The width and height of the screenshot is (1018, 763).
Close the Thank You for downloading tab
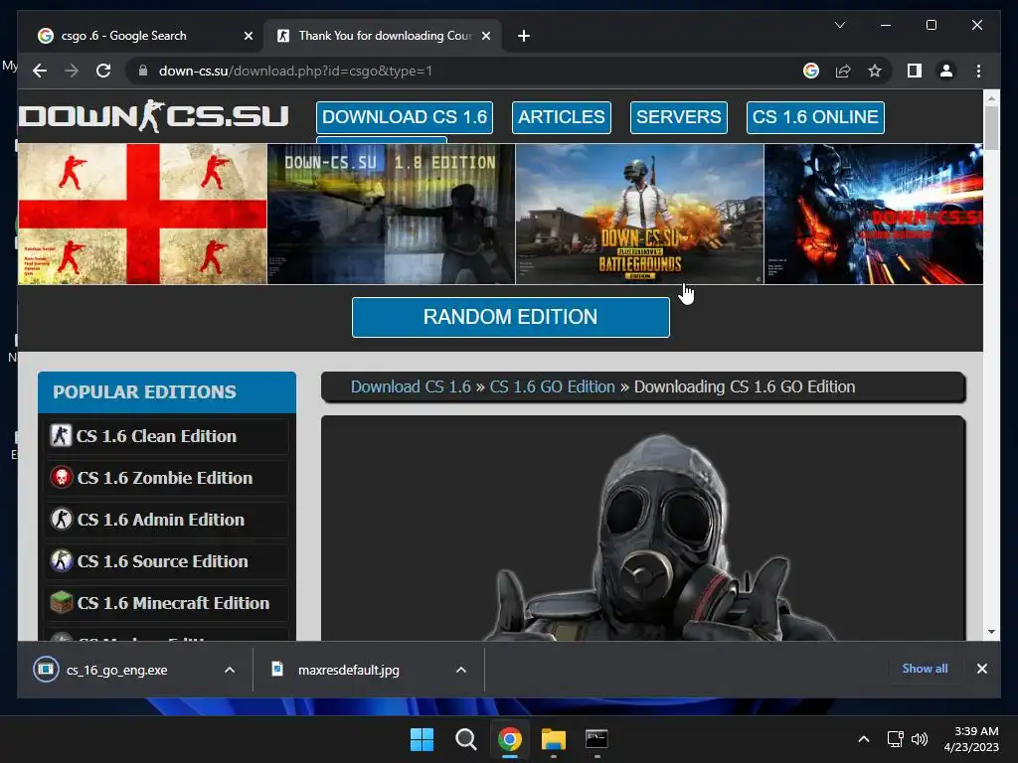(x=485, y=36)
